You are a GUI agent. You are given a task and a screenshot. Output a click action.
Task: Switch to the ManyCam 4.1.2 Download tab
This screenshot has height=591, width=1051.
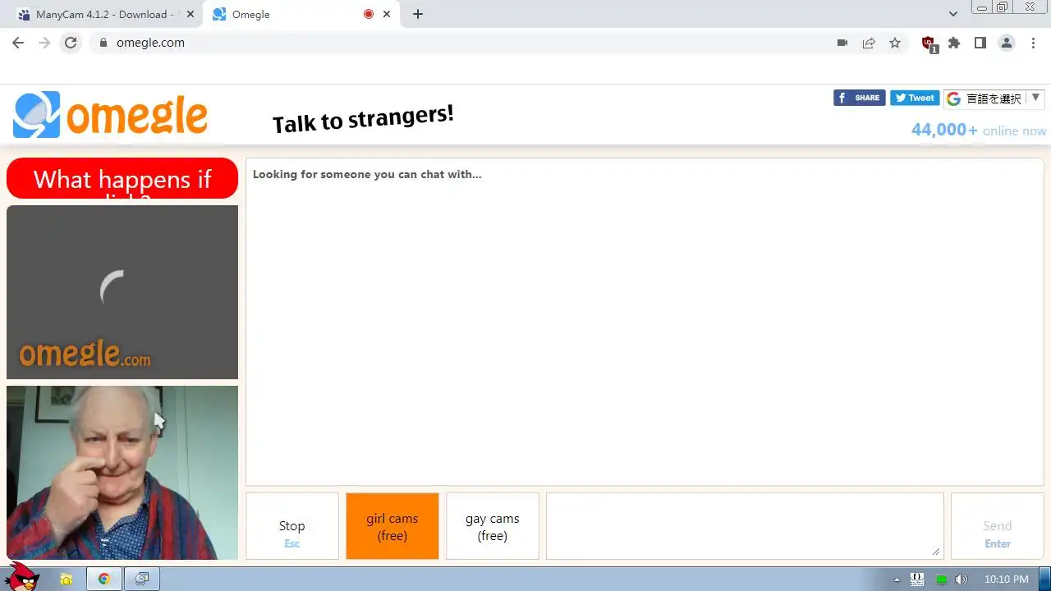(105, 14)
